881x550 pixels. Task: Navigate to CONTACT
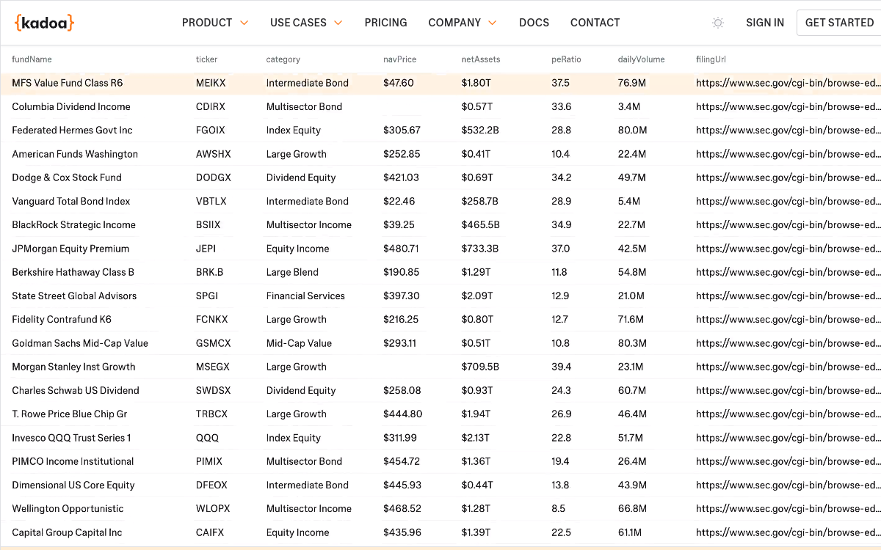point(595,23)
